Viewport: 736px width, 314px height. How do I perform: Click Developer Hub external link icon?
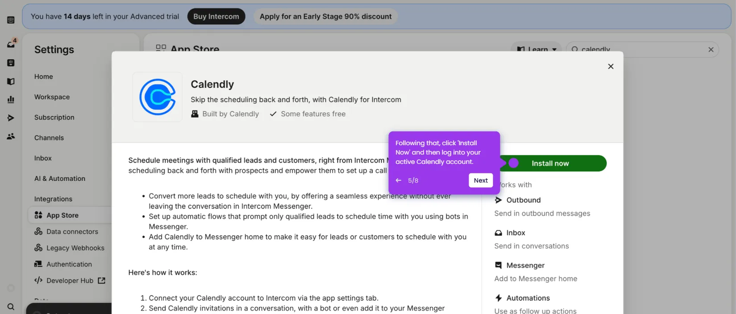101,281
